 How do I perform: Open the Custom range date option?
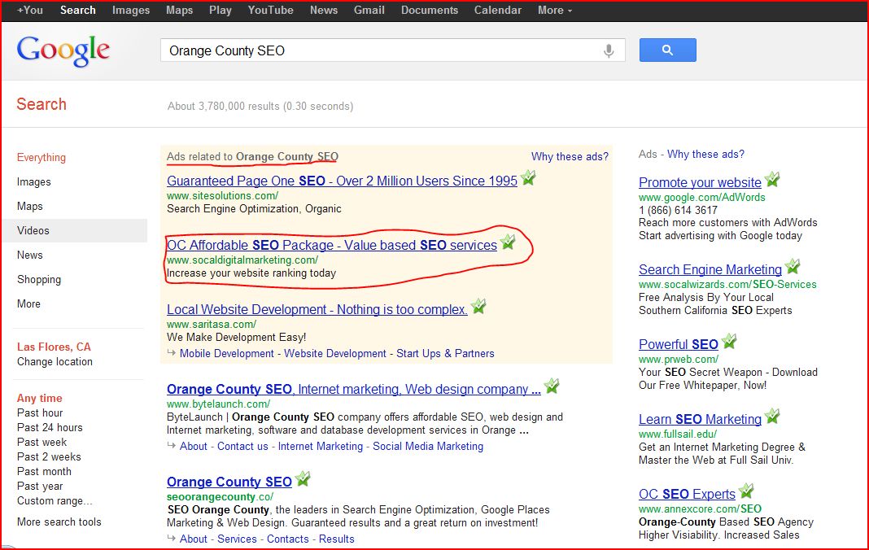[x=55, y=500]
